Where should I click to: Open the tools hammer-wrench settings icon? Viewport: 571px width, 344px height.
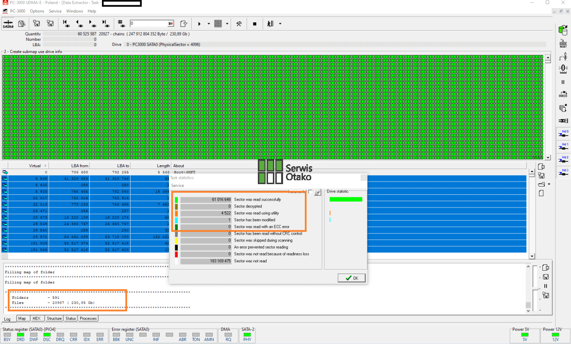pyautogui.click(x=239, y=24)
